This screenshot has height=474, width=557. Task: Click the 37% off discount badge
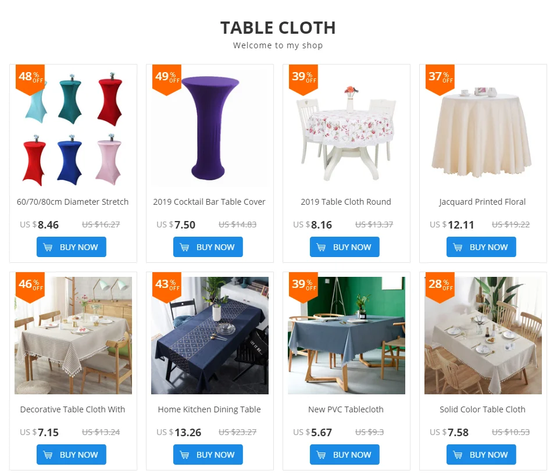click(x=440, y=79)
